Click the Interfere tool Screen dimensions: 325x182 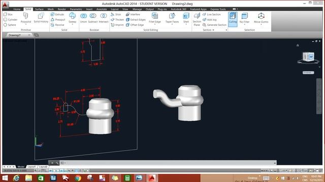[x=133, y=15]
